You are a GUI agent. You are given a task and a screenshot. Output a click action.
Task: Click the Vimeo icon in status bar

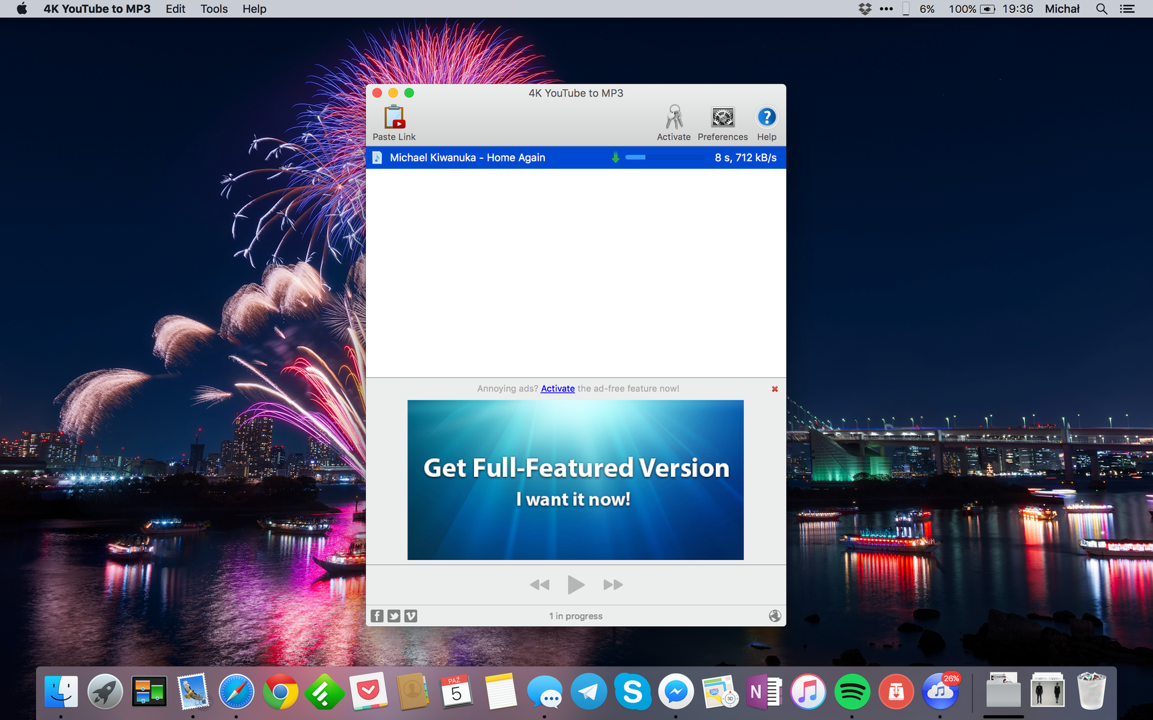411,616
